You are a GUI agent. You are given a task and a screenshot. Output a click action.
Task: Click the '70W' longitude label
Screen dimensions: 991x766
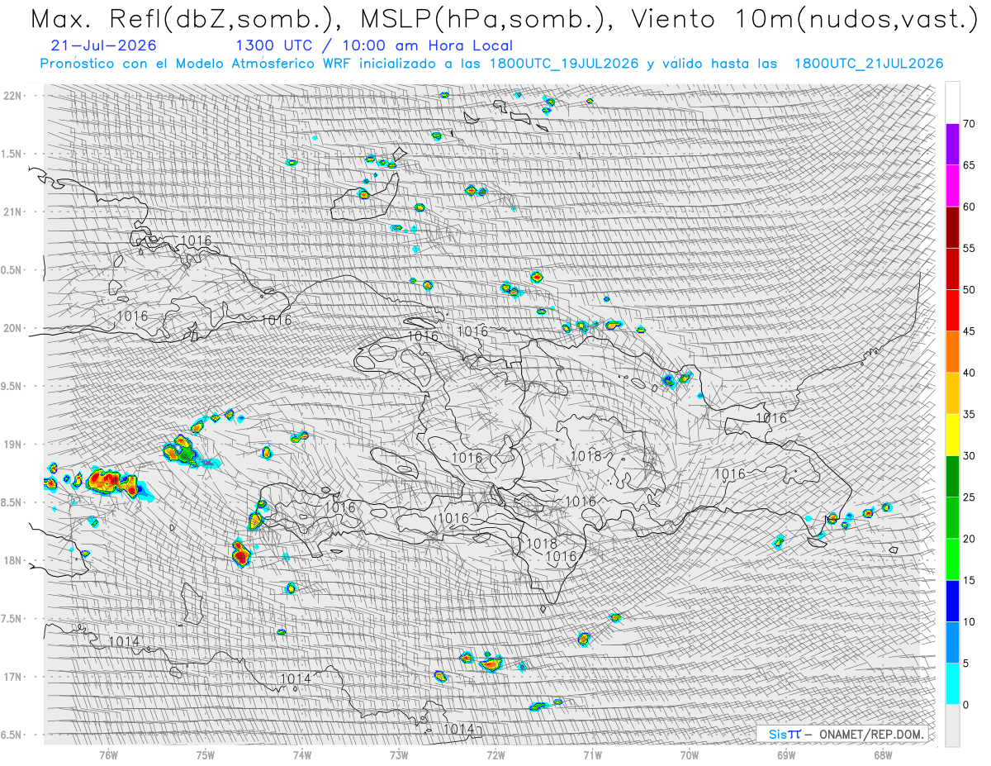[x=689, y=754]
